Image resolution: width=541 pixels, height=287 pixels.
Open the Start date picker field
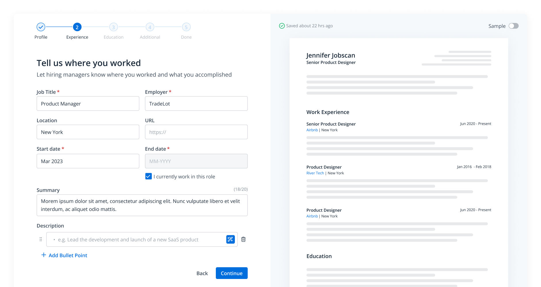pos(88,161)
